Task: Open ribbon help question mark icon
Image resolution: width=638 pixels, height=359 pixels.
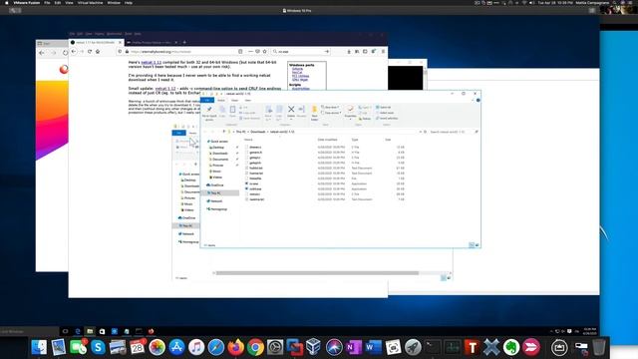Action: tap(478, 100)
